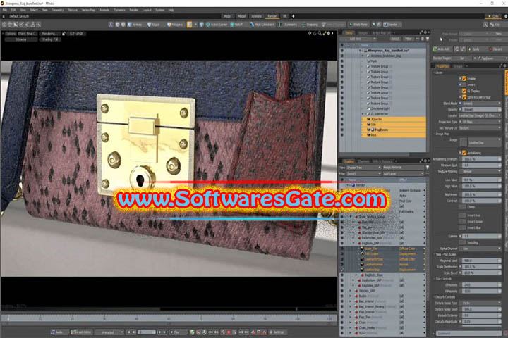508x338 pixels.
Task: Toggle visibility of TopDown camera item
Action: click(x=342, y=130)
